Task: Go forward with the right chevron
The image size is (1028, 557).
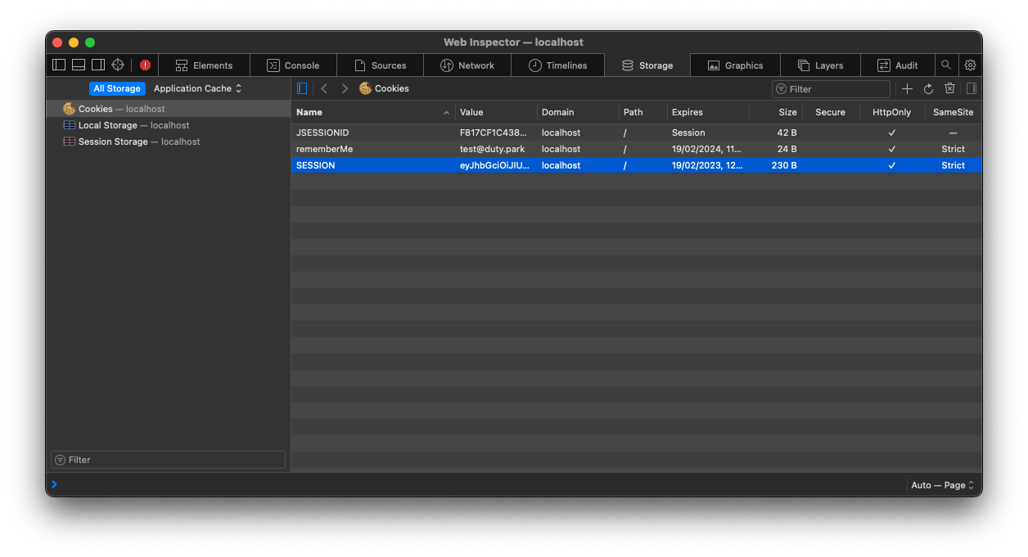Action: (345, 88)
